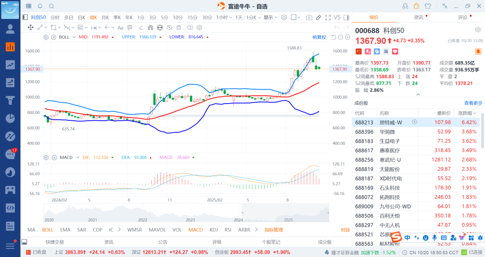
Task: Open settings gear beside 科创50 title
Action: 478,30
